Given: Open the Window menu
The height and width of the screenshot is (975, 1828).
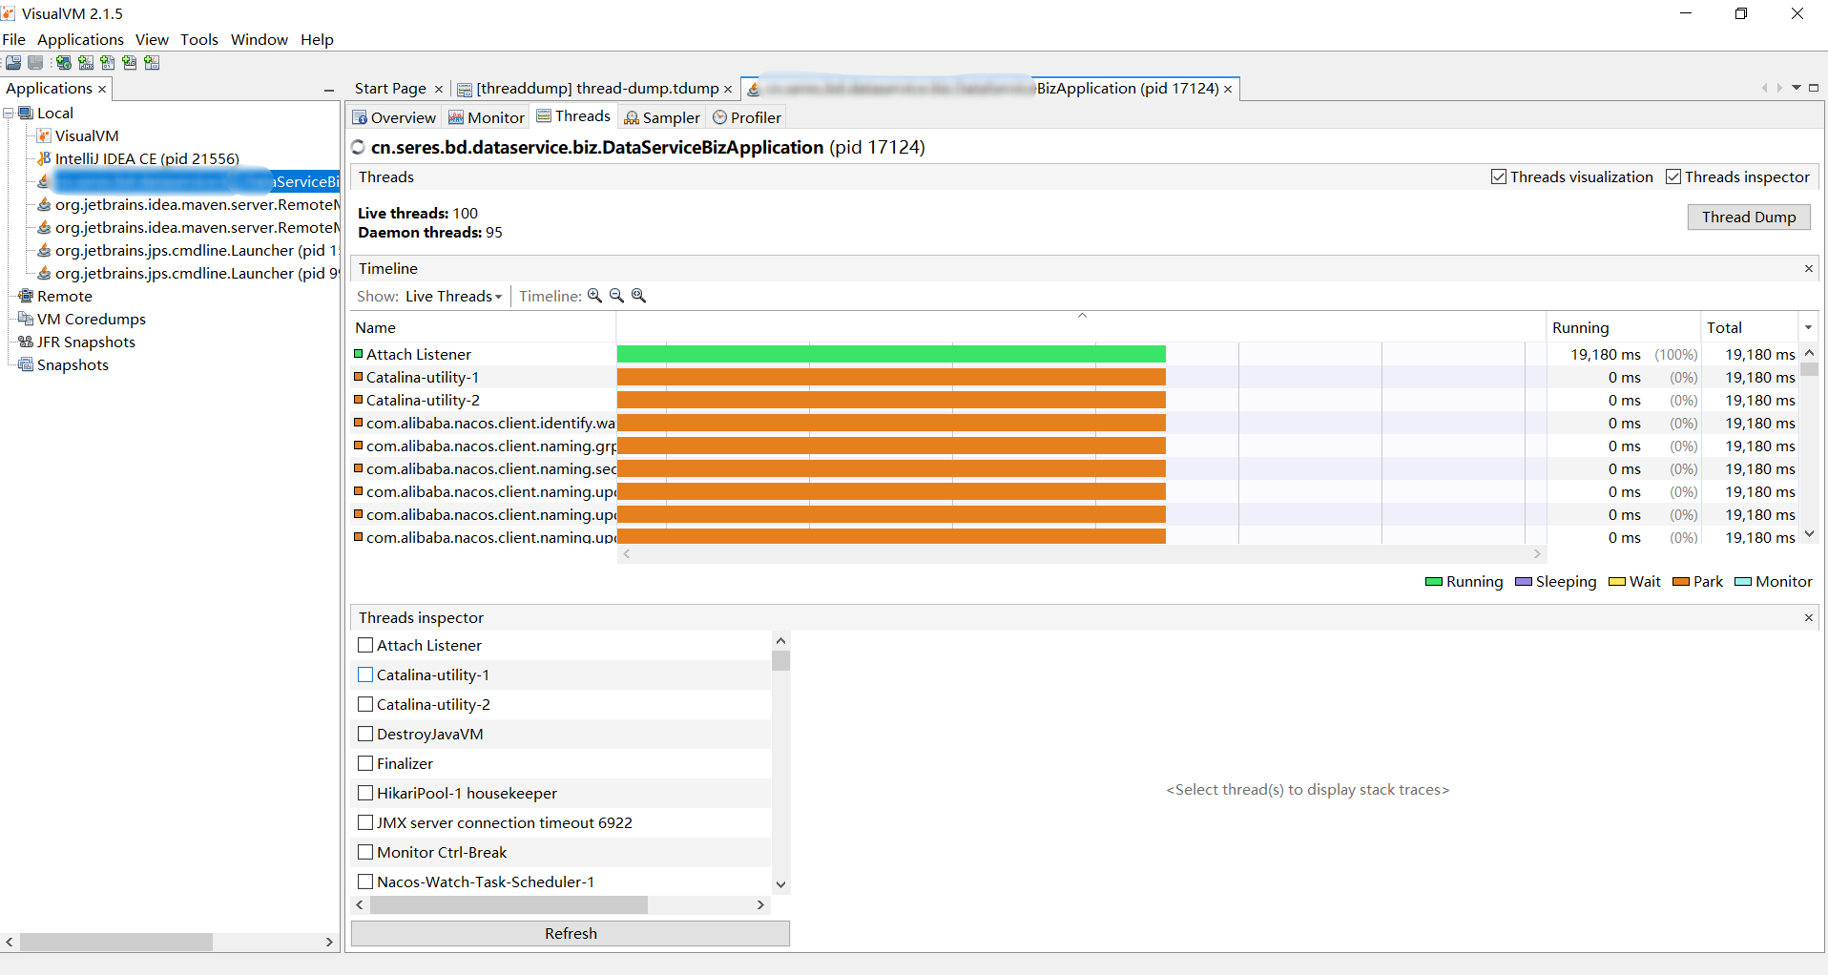Looking at the screenshot, I should tap(260, 39).
